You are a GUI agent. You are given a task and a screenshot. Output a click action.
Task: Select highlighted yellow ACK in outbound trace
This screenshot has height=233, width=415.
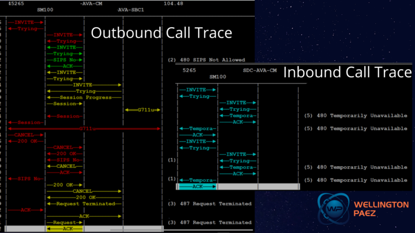(65, 229)
